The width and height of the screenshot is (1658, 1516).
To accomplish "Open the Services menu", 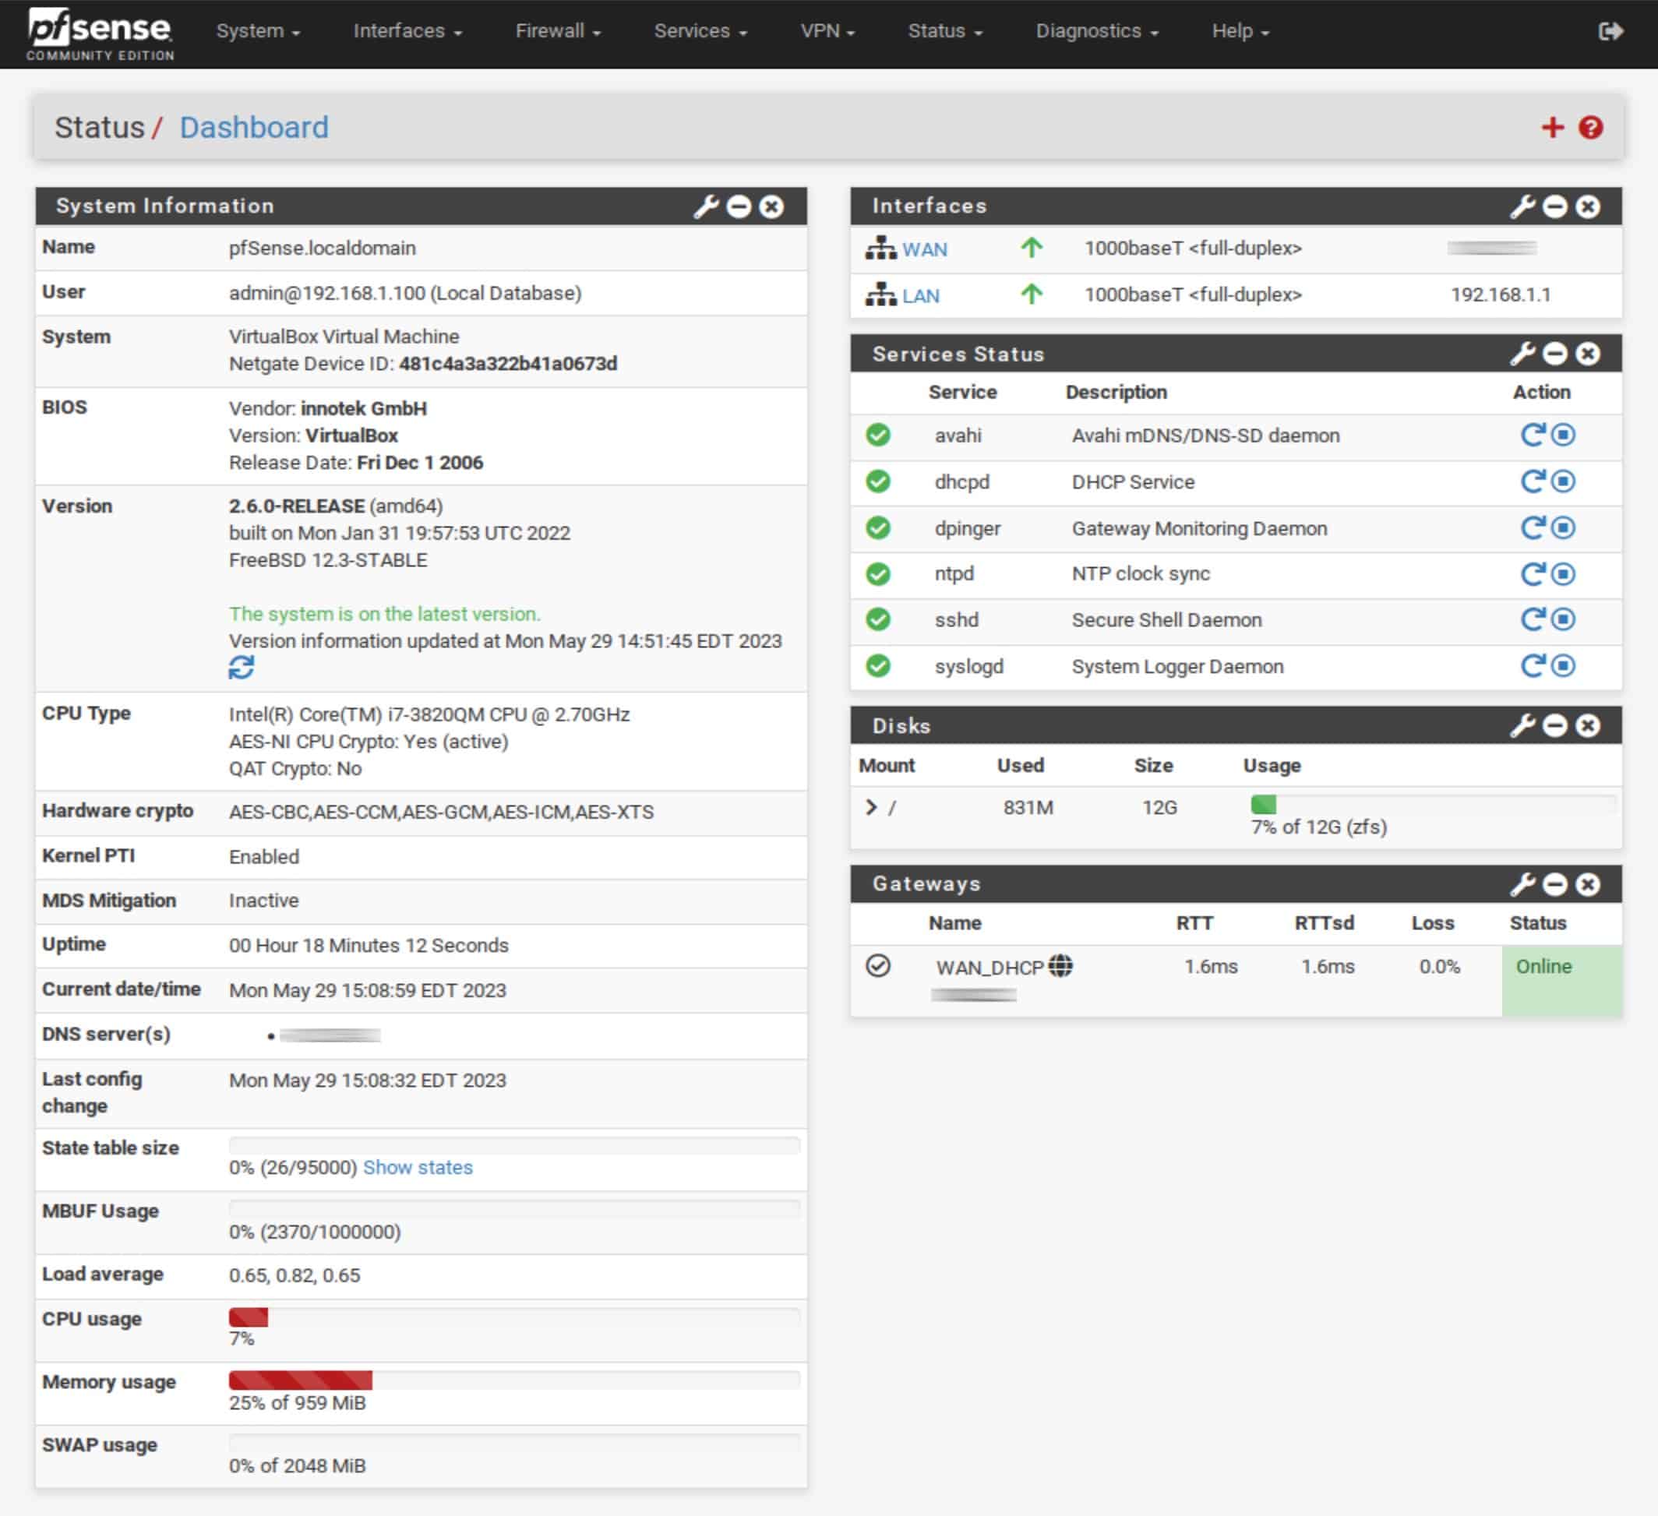I will point(700,31).
